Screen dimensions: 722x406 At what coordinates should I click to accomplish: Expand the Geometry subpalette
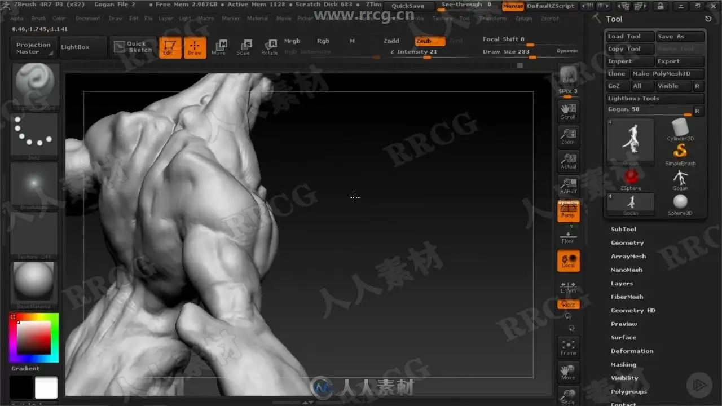coord(627,243)
